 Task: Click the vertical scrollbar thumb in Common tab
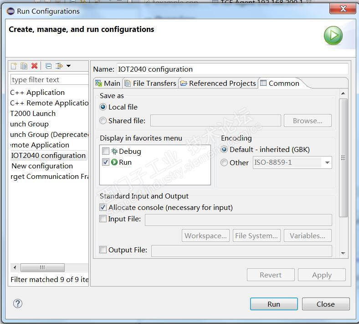point(343,158)
